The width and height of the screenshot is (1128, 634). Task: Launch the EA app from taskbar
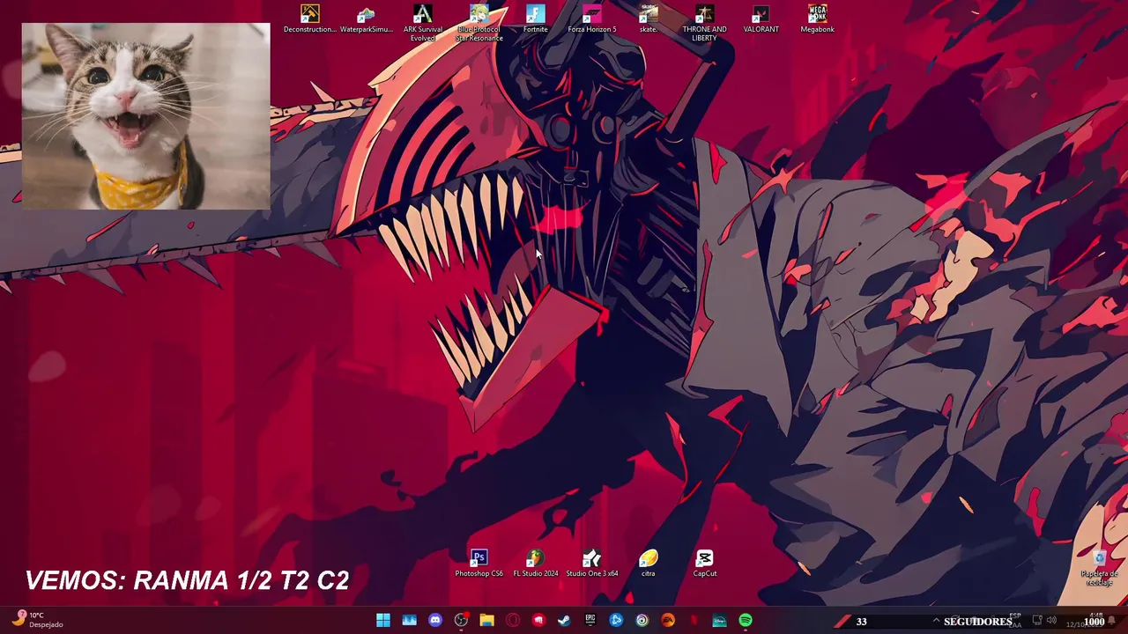(x=668, y=620)
